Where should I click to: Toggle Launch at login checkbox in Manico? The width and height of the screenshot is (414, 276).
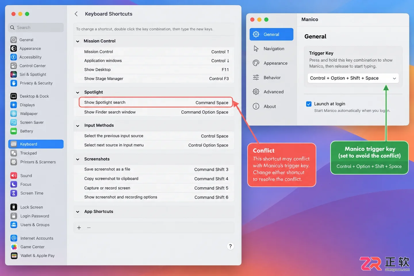(x=309, y=104)
